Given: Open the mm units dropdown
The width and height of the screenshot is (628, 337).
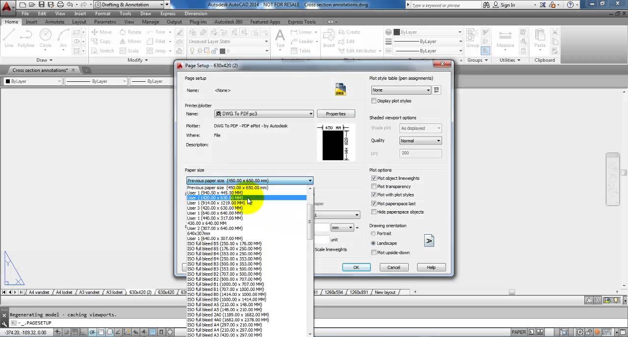Looking at the screenshot, I should coord(342,228).
